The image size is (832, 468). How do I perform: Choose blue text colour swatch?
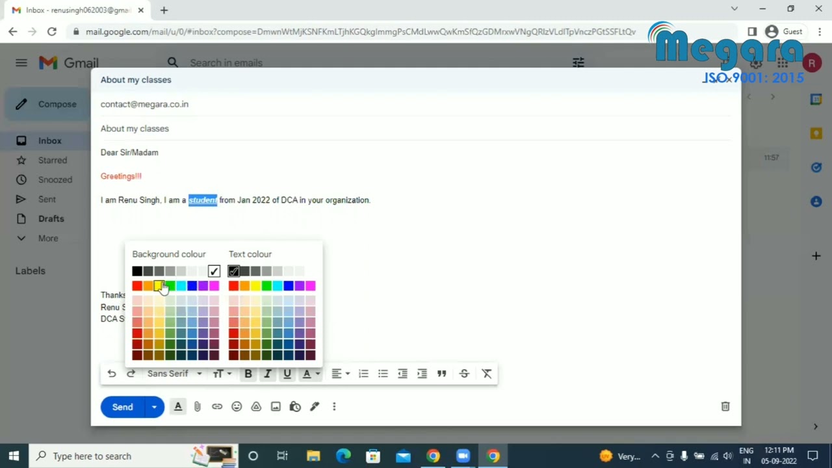coord(289,286)
